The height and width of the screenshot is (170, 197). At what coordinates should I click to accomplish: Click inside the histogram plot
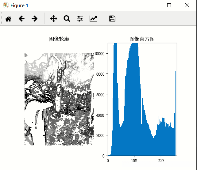click(142, 99)
